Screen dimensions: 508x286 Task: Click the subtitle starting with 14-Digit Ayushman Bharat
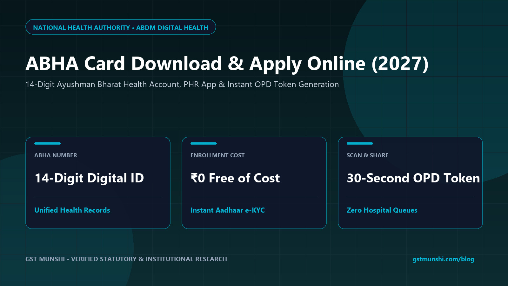click(x=182, y=85)
